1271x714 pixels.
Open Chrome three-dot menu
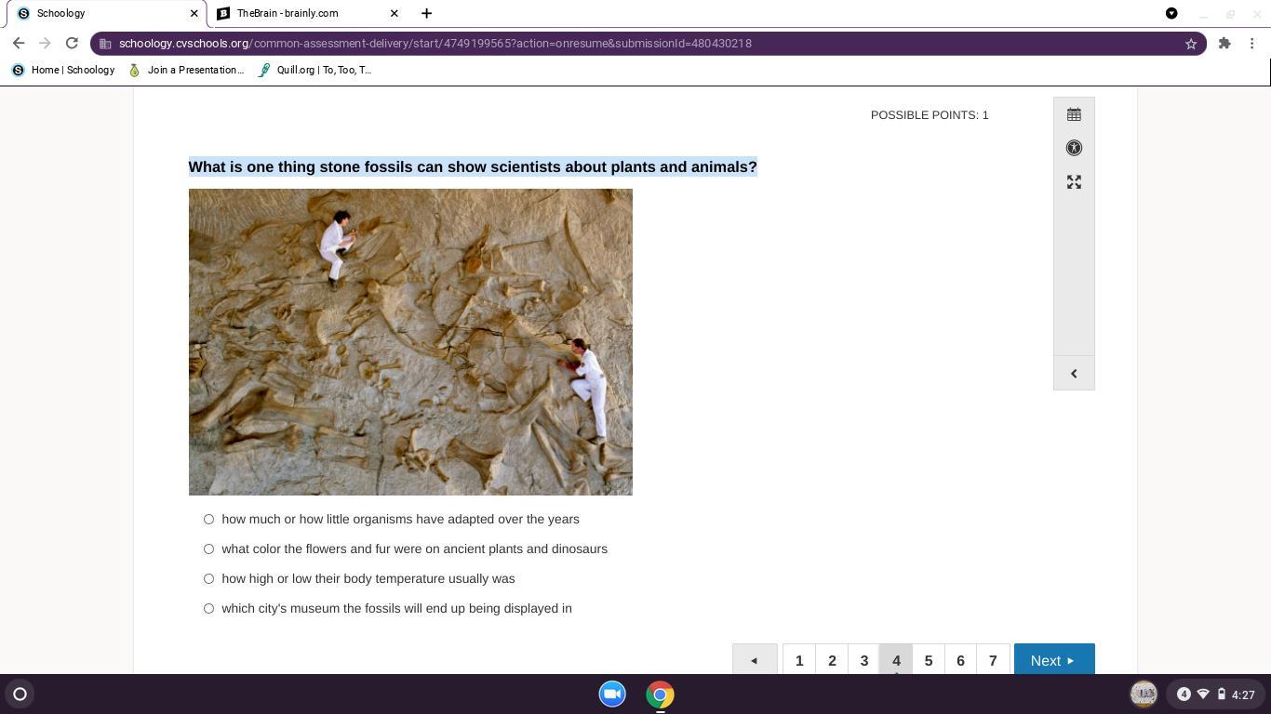pos(1252,44)
